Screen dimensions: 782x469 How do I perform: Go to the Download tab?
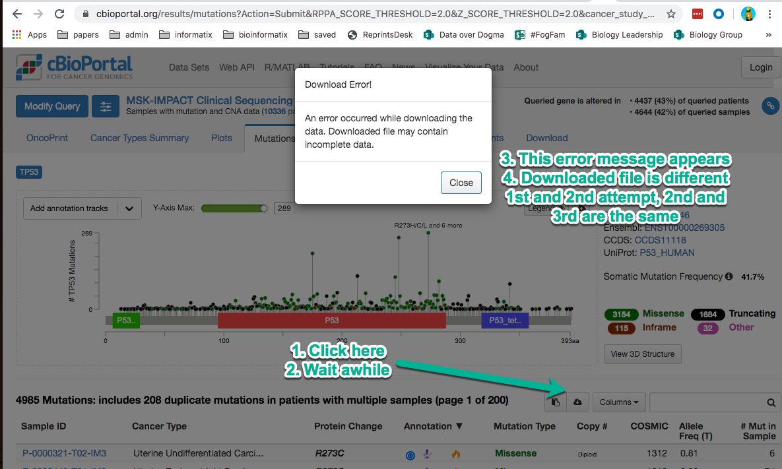(x=546, y=138)
